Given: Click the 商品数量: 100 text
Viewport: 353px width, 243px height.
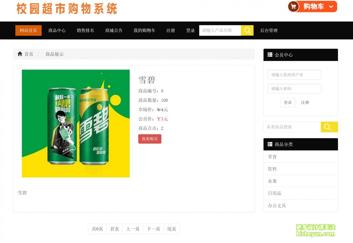Looking at the screenshot, I should pos(153,100).
